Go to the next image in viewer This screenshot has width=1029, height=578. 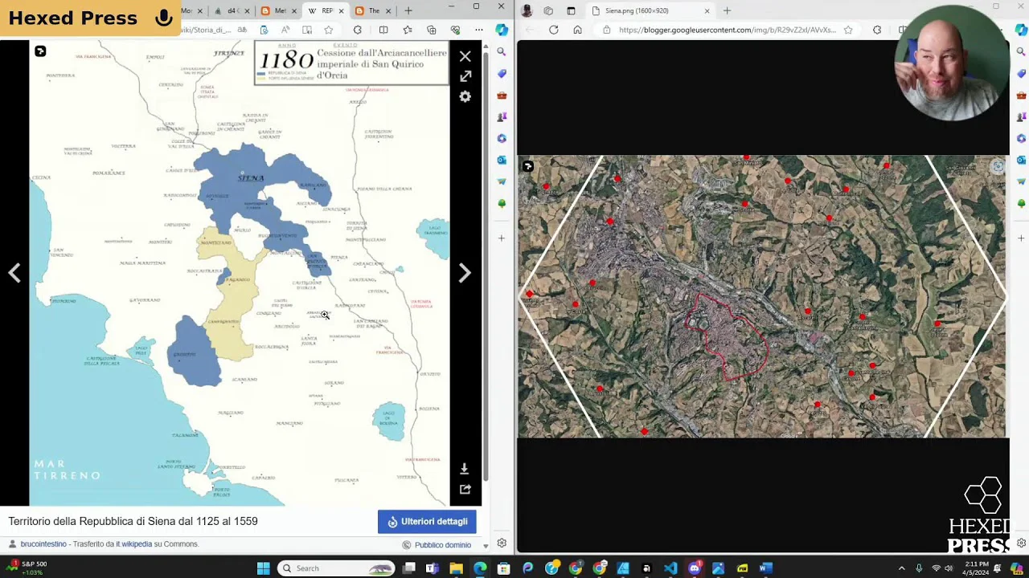pyautogui.click(x=464, y=273)
